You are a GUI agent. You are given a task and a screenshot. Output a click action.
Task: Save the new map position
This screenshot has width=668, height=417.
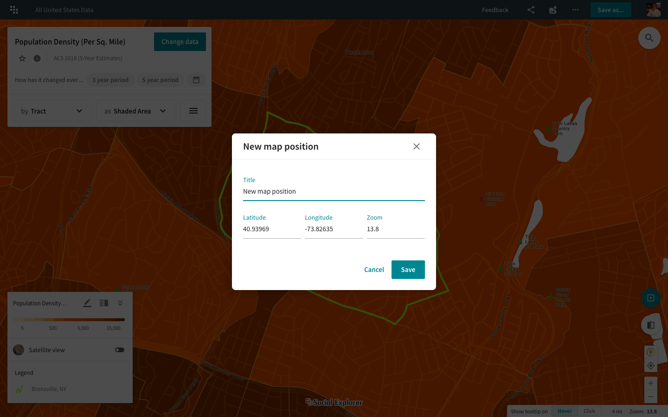[x=408, y=269]
